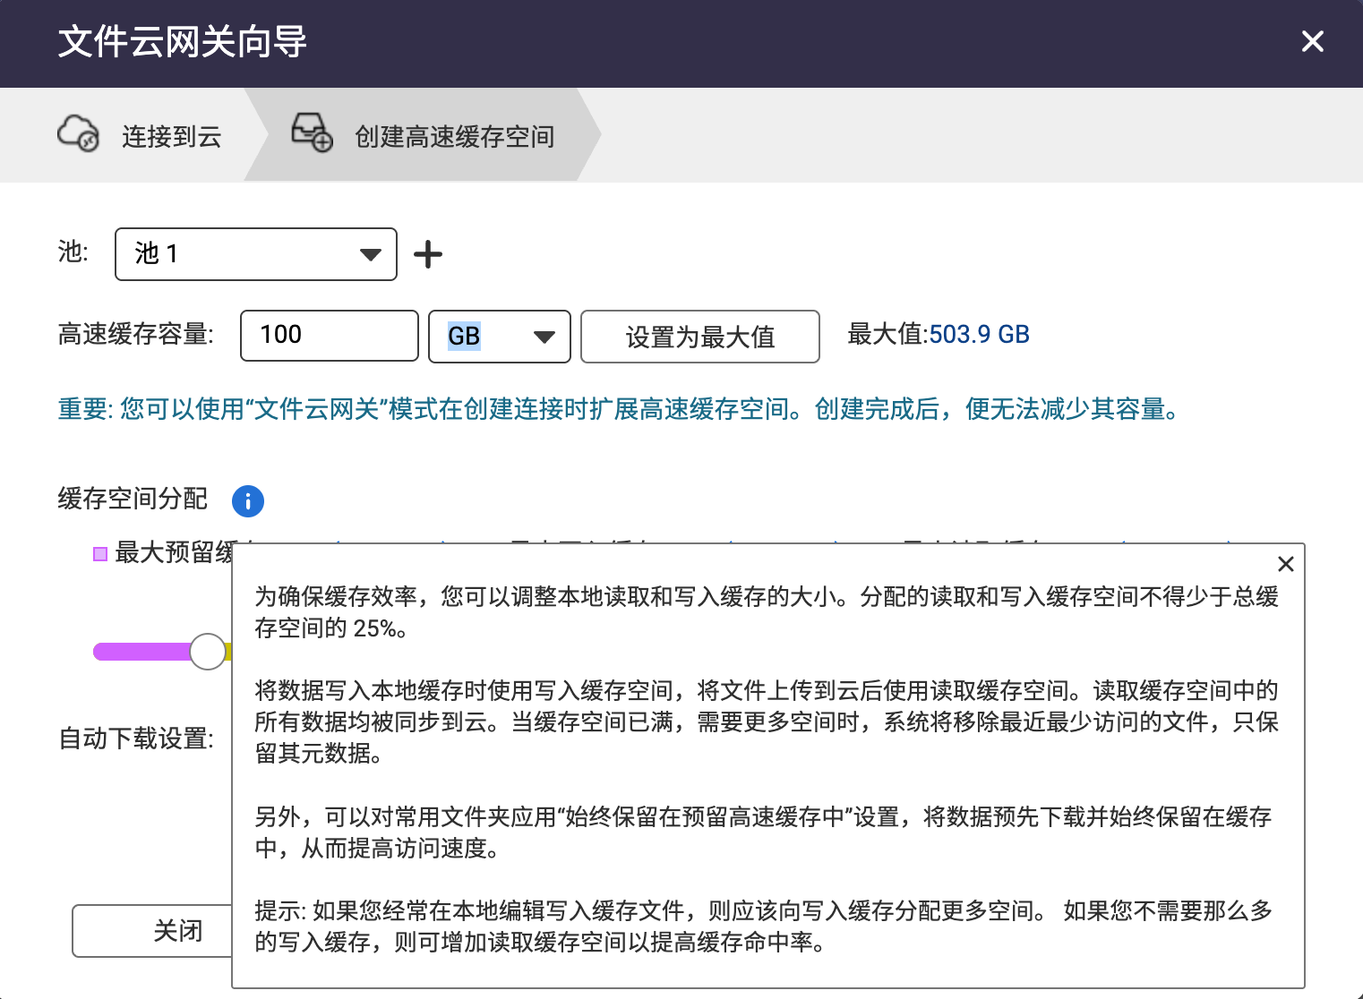Click the 关闭 button

pos(152,931)
